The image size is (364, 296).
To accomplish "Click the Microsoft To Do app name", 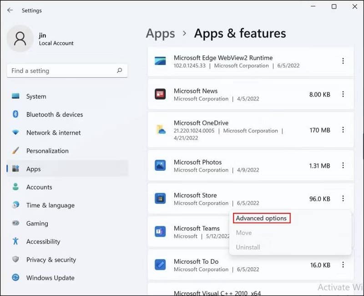I will tap(196, 261).
